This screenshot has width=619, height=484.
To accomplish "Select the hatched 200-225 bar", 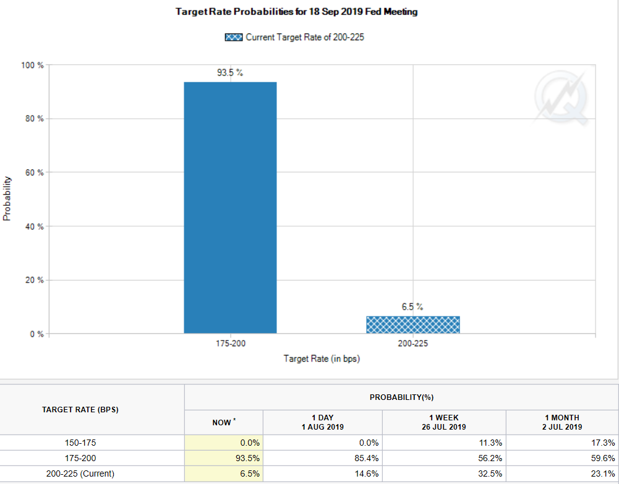I will [412, 325].
